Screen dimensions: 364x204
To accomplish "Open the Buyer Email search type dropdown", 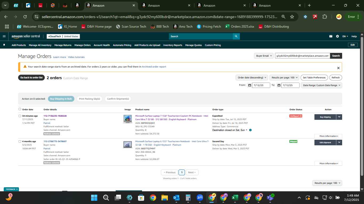I will 264,56.
